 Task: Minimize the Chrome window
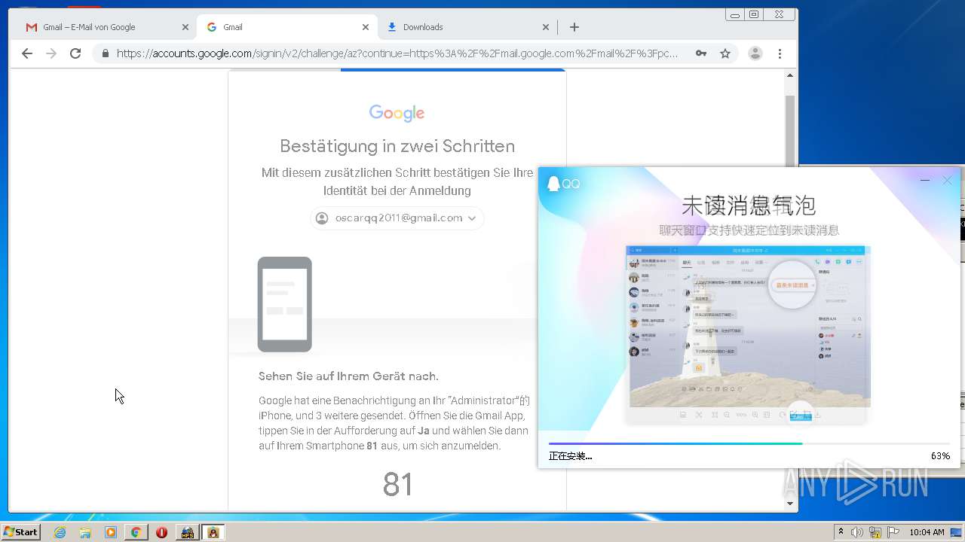[735, 14]
